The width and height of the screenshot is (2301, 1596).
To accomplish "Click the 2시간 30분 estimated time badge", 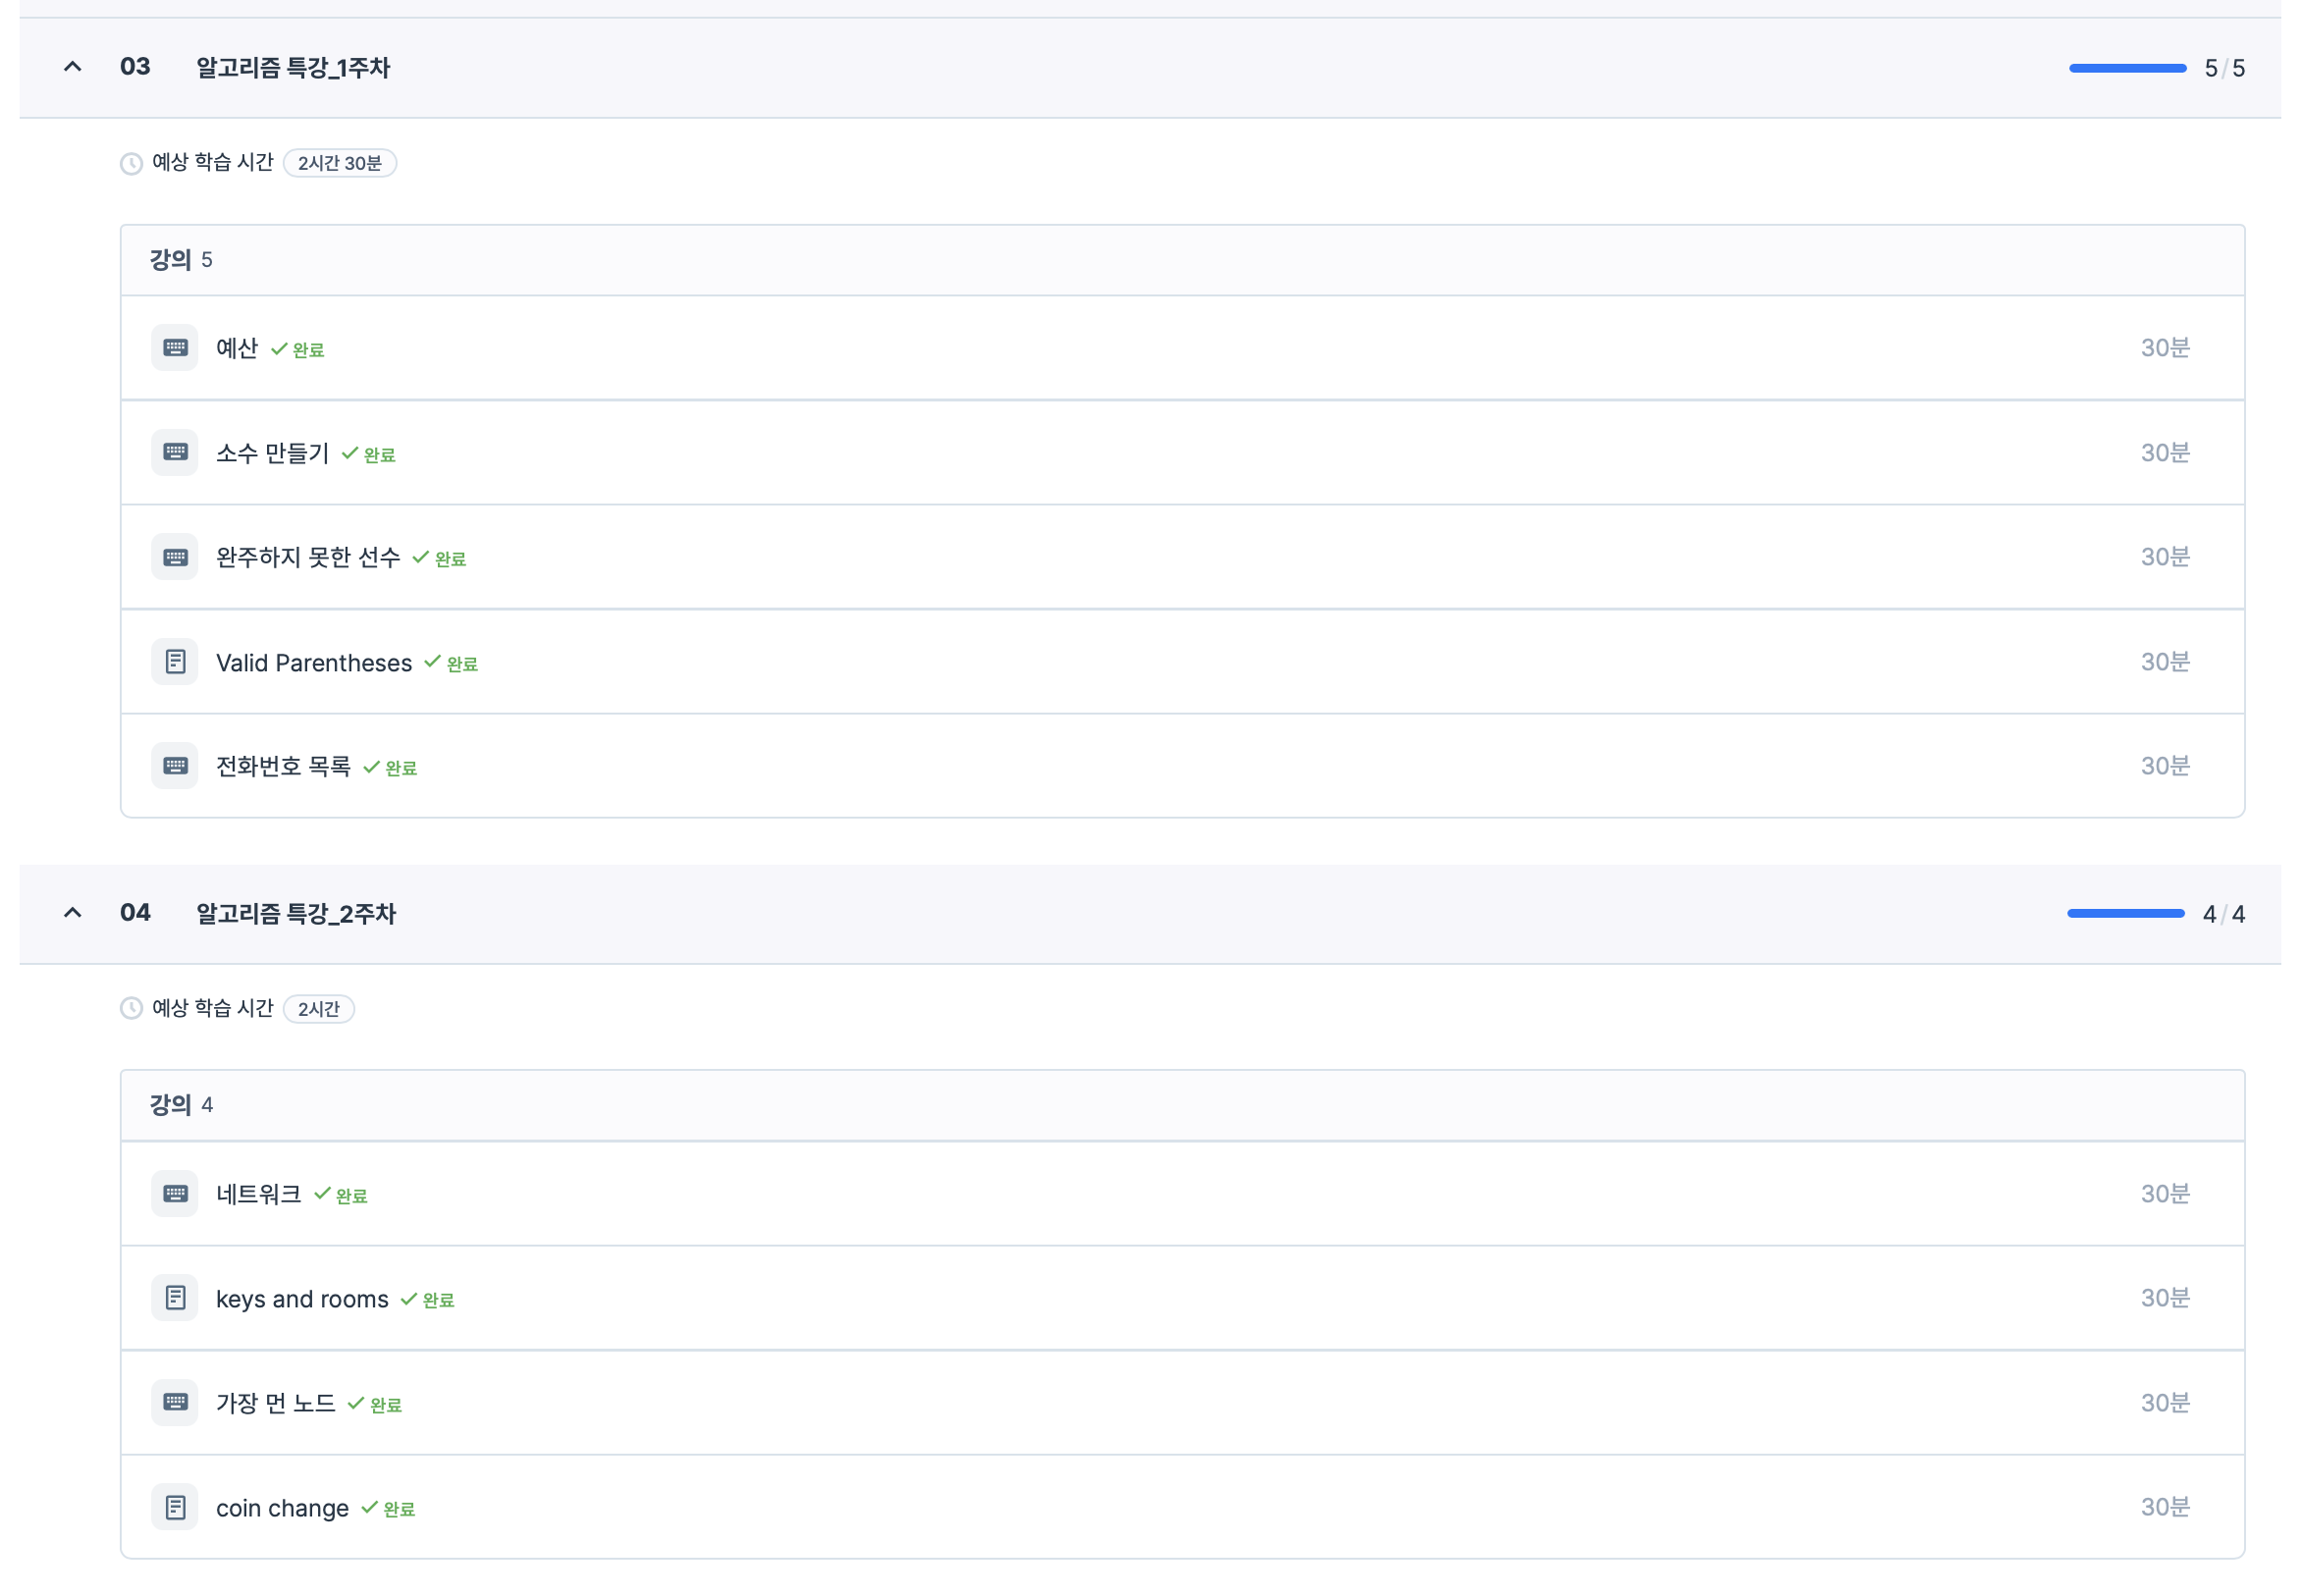I will [339, 163].
